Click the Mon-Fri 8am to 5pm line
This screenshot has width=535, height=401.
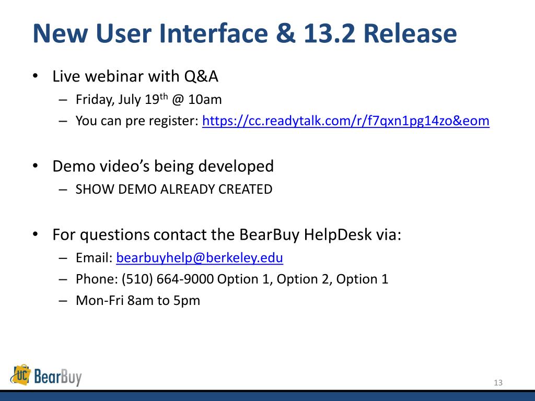pos(138,300)
